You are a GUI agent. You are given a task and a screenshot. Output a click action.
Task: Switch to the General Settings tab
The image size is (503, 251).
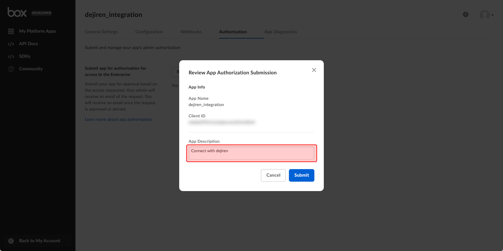pyautogui.click(x=102, y=32)
